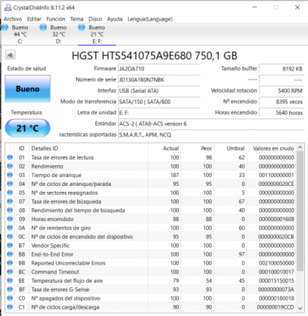Click the 21 °C temperature button
This screenshot has height=316, width=308.
point(28,128)
